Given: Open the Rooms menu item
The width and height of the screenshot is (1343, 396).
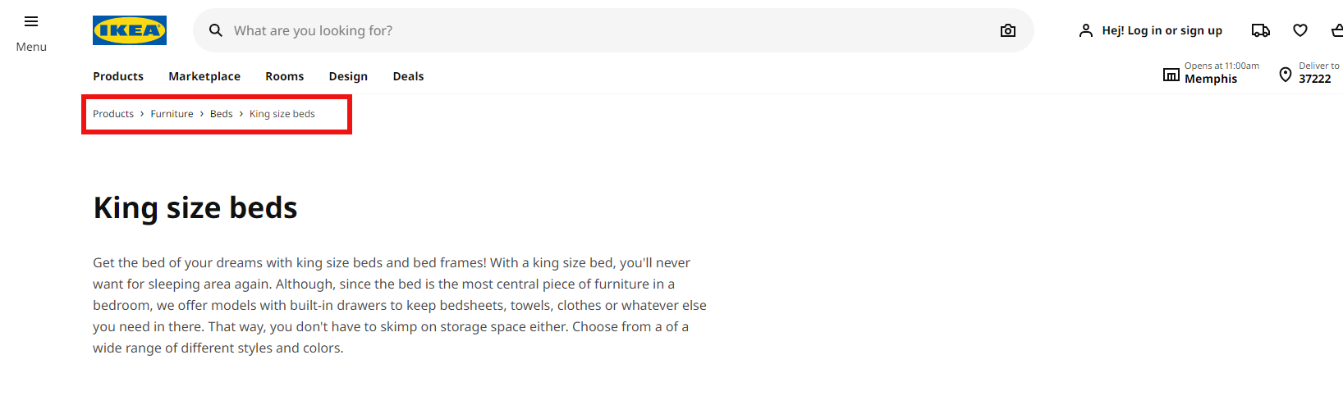Looking at the screenshot, I should click(x=284, y=76).
